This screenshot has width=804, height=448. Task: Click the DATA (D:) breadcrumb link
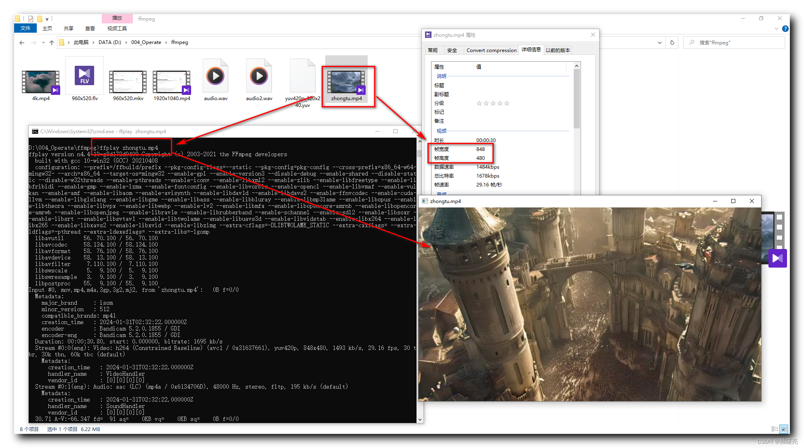tap(109, 42)
